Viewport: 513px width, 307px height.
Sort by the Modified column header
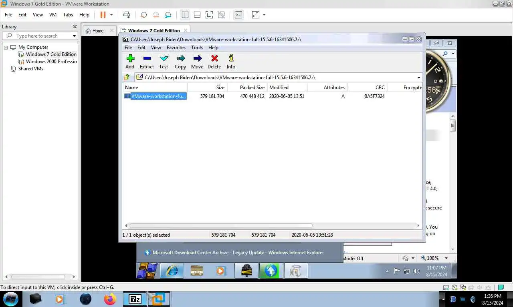[x=288, y=87]
